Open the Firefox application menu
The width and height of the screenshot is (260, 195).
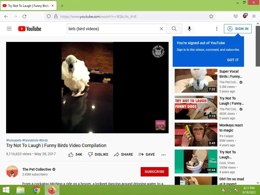click(x=254, y=16)
